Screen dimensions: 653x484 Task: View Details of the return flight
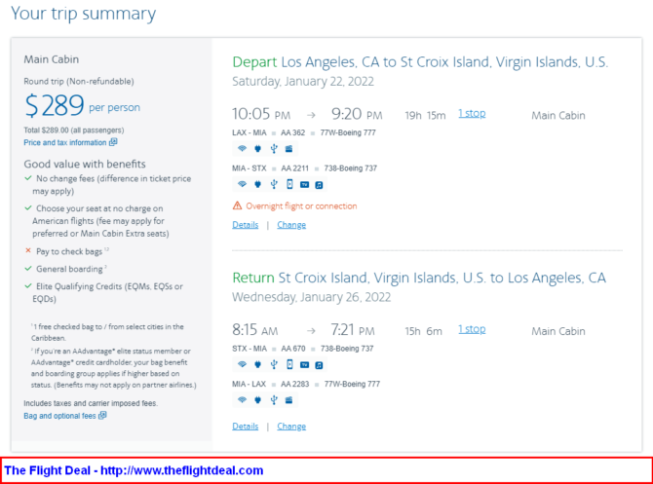pyautogui.click(x=246, y=427)
